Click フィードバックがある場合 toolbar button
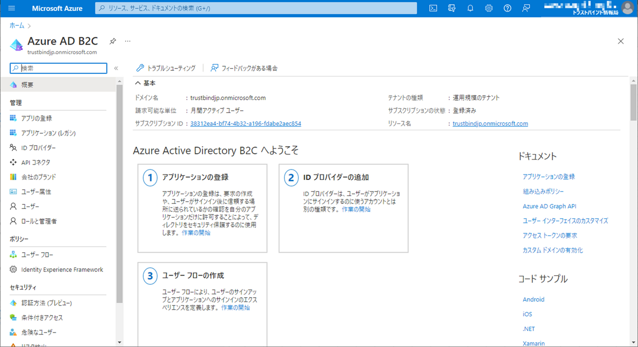This screenshot has height=347, width=638. point(244,68)
